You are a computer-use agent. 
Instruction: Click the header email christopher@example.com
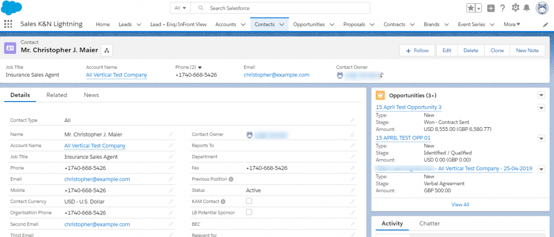click(277, 75)
